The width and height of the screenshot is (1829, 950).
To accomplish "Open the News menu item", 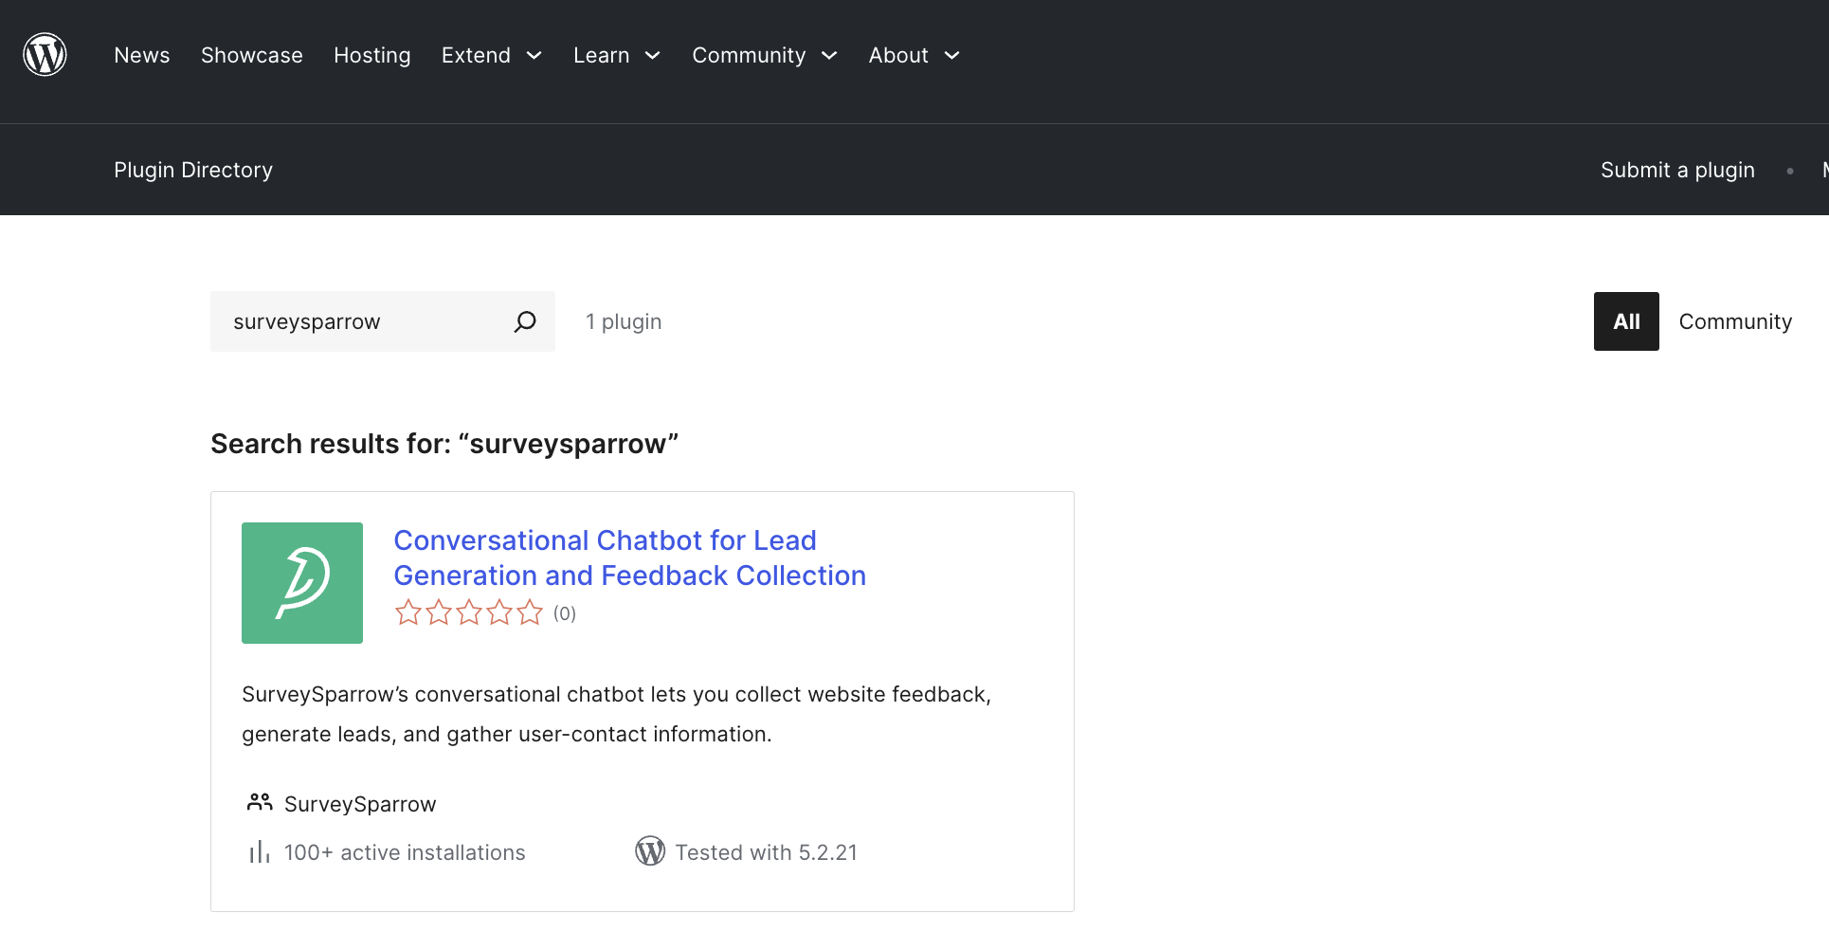I will 142,55.
